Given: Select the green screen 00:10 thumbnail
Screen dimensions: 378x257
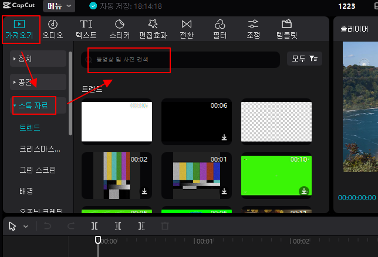Looking at the screenshot, I should 276,176.
